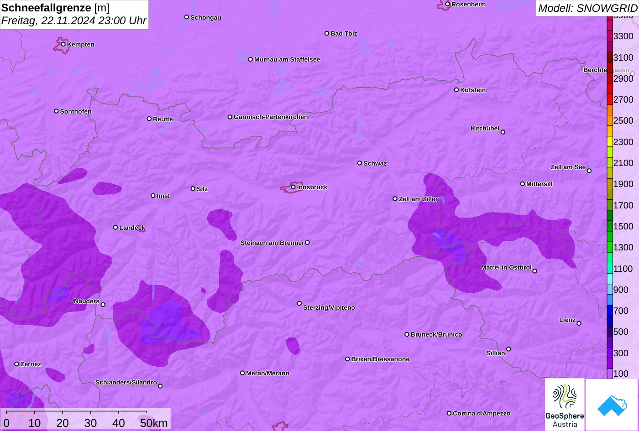Click the 100 m legend color swatch
This screenshot has width=639, height=431.
(610, 374)
